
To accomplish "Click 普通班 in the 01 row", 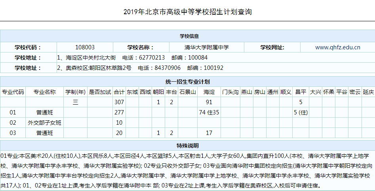I will click(45, 112).
